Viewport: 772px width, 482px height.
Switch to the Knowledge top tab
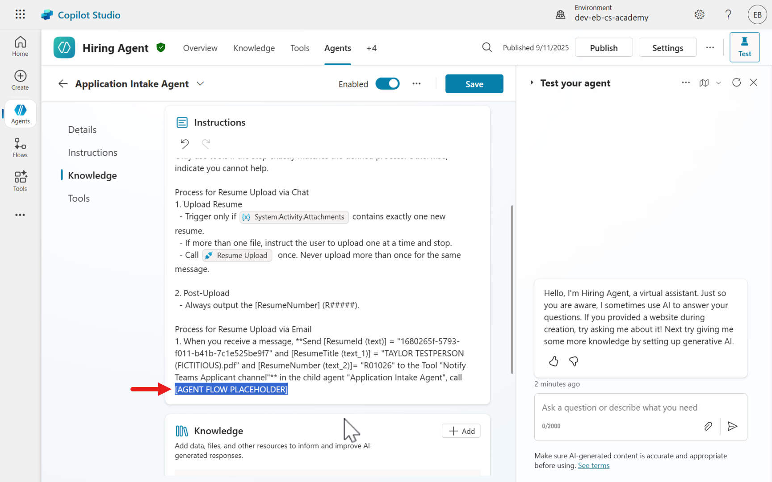point(254,48)
